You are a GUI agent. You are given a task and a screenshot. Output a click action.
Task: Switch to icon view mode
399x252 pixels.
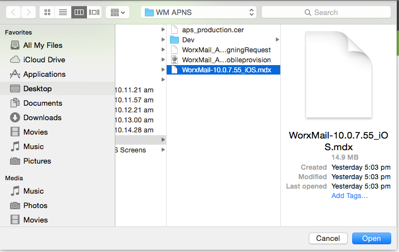point(47,12)
